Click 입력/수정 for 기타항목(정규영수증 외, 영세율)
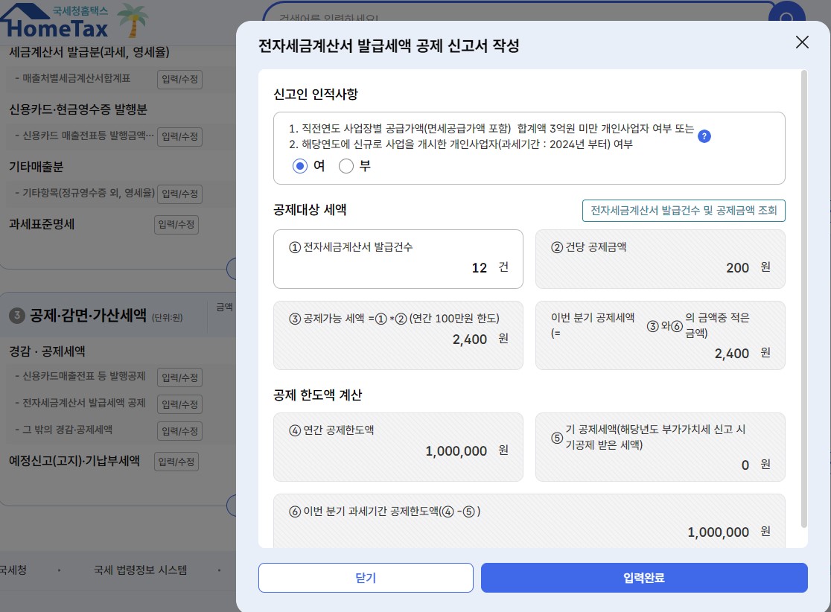 pyautogui.click(x=179, y=194)
